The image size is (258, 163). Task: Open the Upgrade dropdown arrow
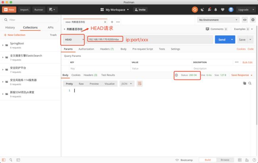(253, 10)
